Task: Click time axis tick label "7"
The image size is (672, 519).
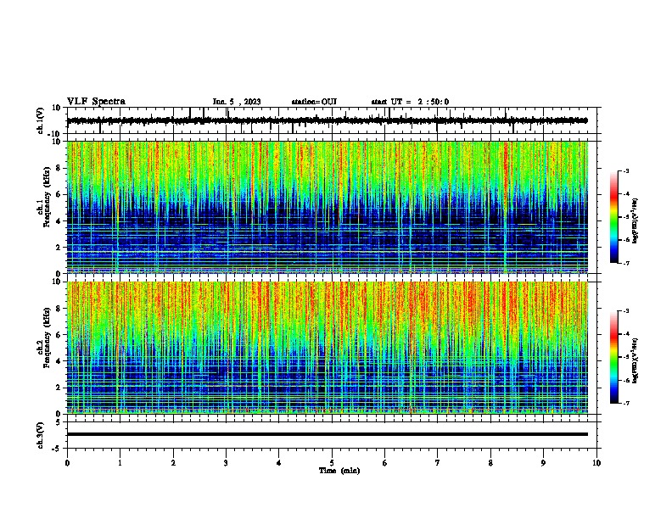Action: pos(438,463)
